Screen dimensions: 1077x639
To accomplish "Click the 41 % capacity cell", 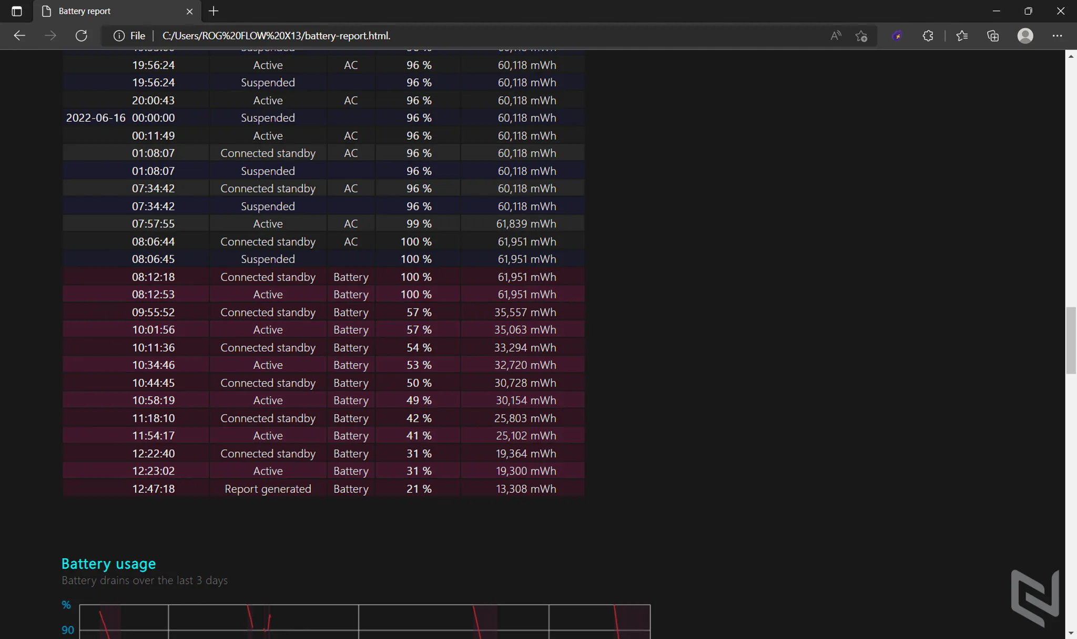I will pyautogui.click(x=419, y=435).
